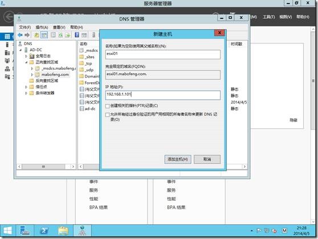Open the 查看(V) menu in DNS Manager
318x239 pixels.
(x=59, y=27)
